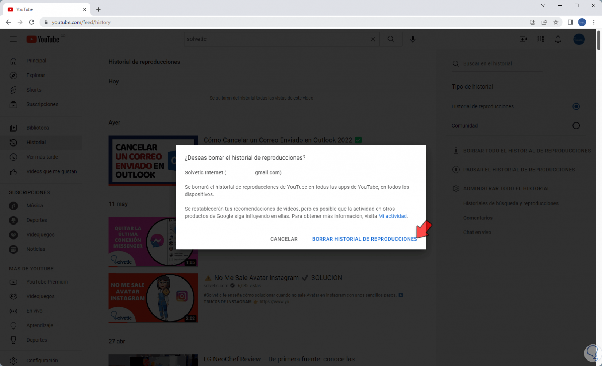Click the Chrome address bar URL
The image size is (602, 366).
coord(81,22)
